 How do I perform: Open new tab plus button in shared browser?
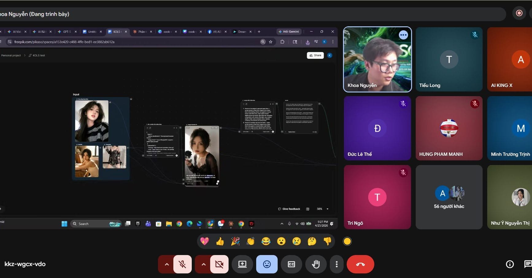pyautogui.click(x=259, y=32)
